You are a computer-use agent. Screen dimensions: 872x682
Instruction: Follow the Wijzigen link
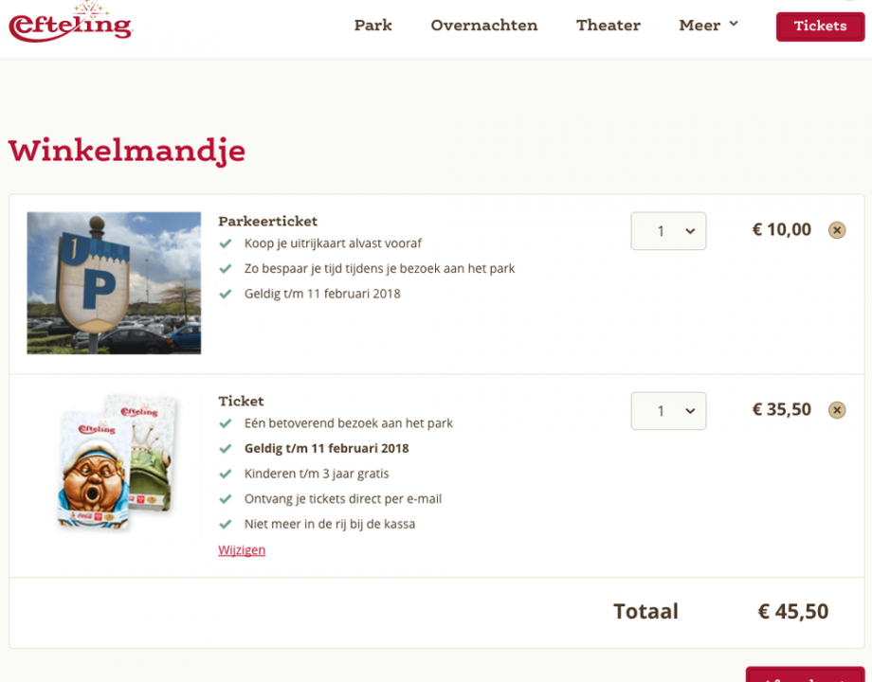242,549
